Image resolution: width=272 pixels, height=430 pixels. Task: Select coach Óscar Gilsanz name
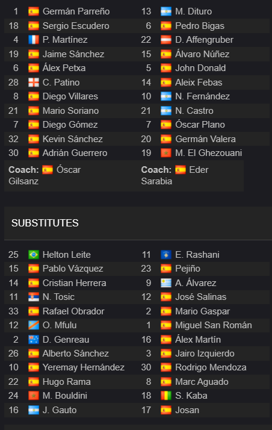pos(45,175)
